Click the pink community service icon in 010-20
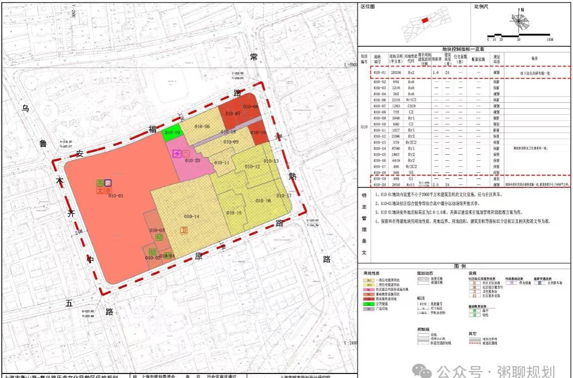Screen dimensions: 573x378 point(186,154)
